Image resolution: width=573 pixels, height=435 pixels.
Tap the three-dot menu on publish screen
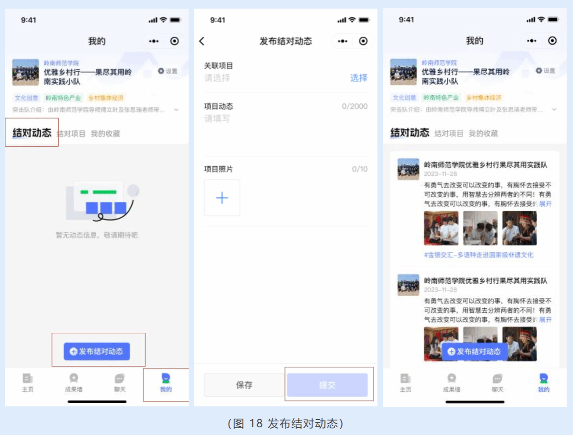[342, 41]
